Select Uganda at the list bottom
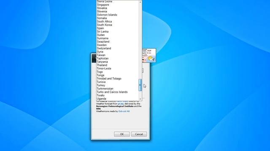This screenshot has height=151, width=270. coord(117,99)
